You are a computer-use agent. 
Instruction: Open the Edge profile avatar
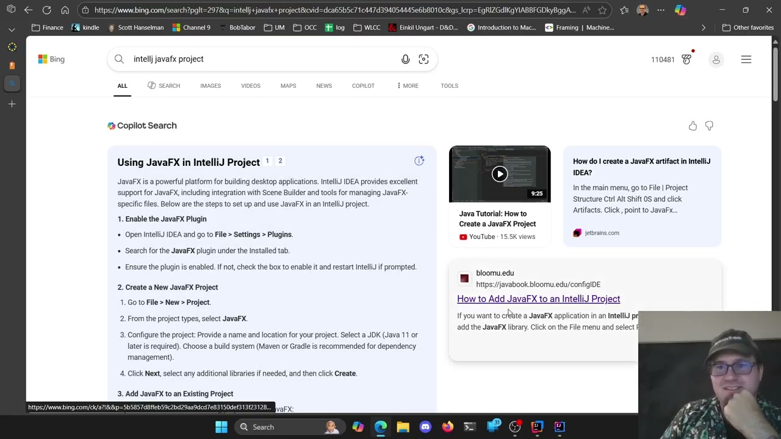pyautogui.click(x=642, y=10)
